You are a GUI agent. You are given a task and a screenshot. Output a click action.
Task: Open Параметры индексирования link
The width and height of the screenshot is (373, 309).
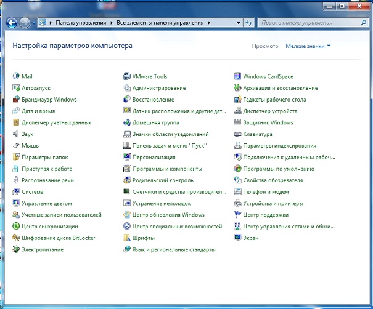pos(279,146)
